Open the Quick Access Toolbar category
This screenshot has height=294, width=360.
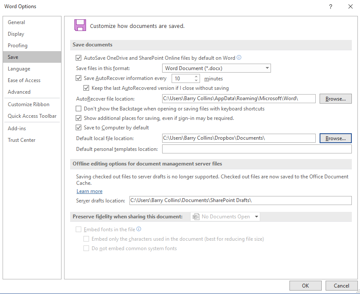tap(32, 116)
